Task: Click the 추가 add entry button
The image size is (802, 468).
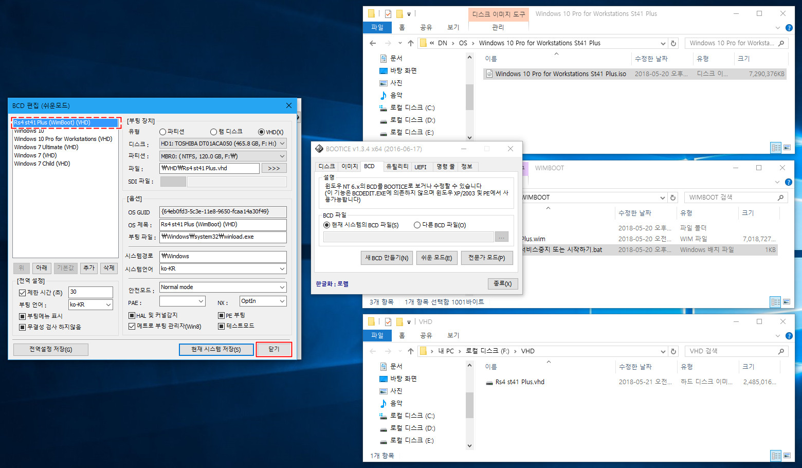Action: coord(89,268)
